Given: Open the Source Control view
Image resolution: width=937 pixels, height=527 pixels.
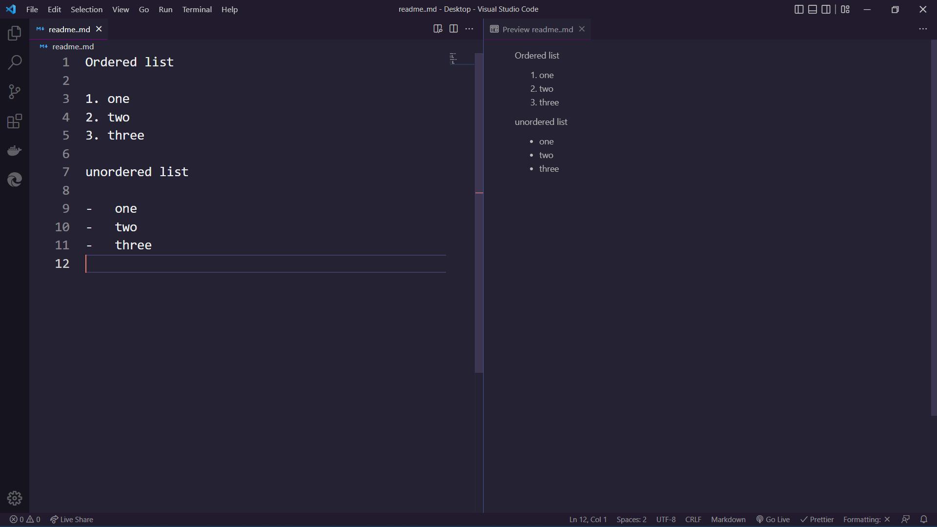Looking at the screenshot, I should pos(15,92).
